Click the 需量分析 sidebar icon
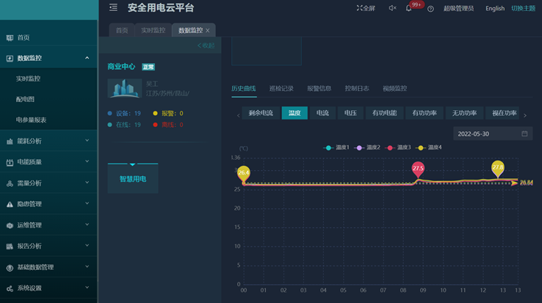 pyautogui.click(x=10, y=183)
